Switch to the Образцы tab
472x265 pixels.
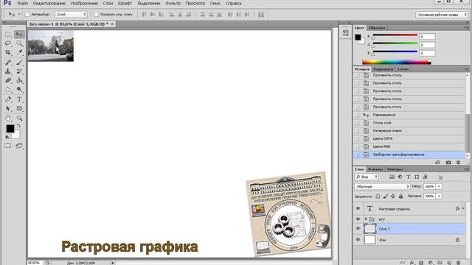[377, 28]
